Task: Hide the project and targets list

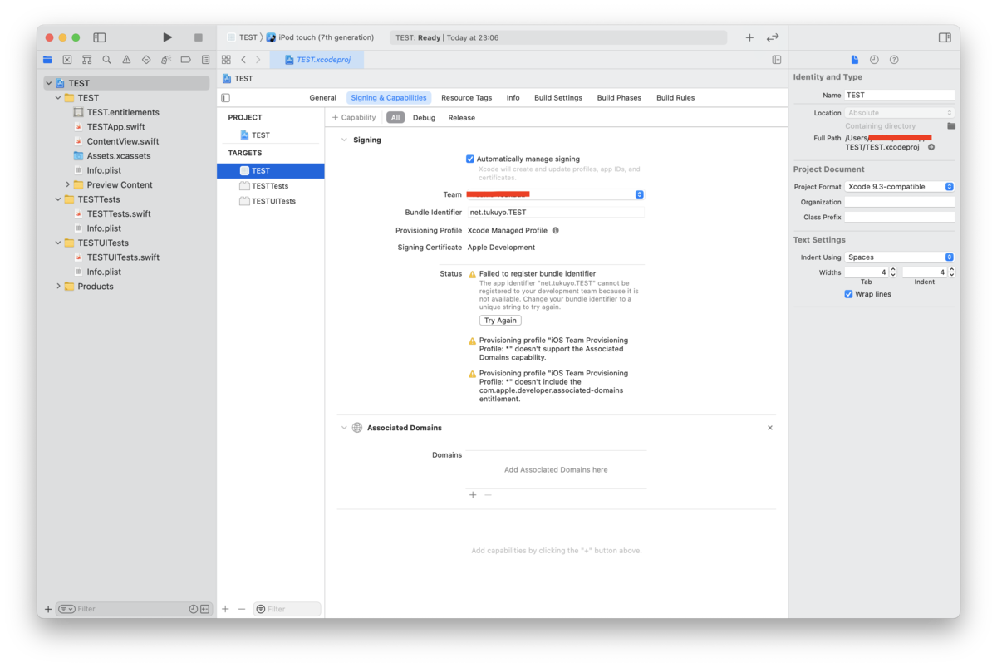Action: pyautogui.click(x=225, y=98)
